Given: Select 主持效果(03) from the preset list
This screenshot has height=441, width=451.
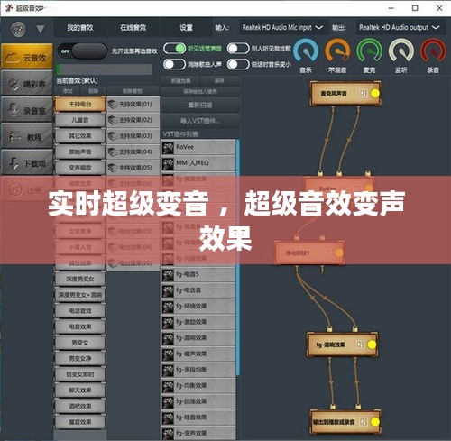Looking at the screenshot, I should tap(133, 136).
